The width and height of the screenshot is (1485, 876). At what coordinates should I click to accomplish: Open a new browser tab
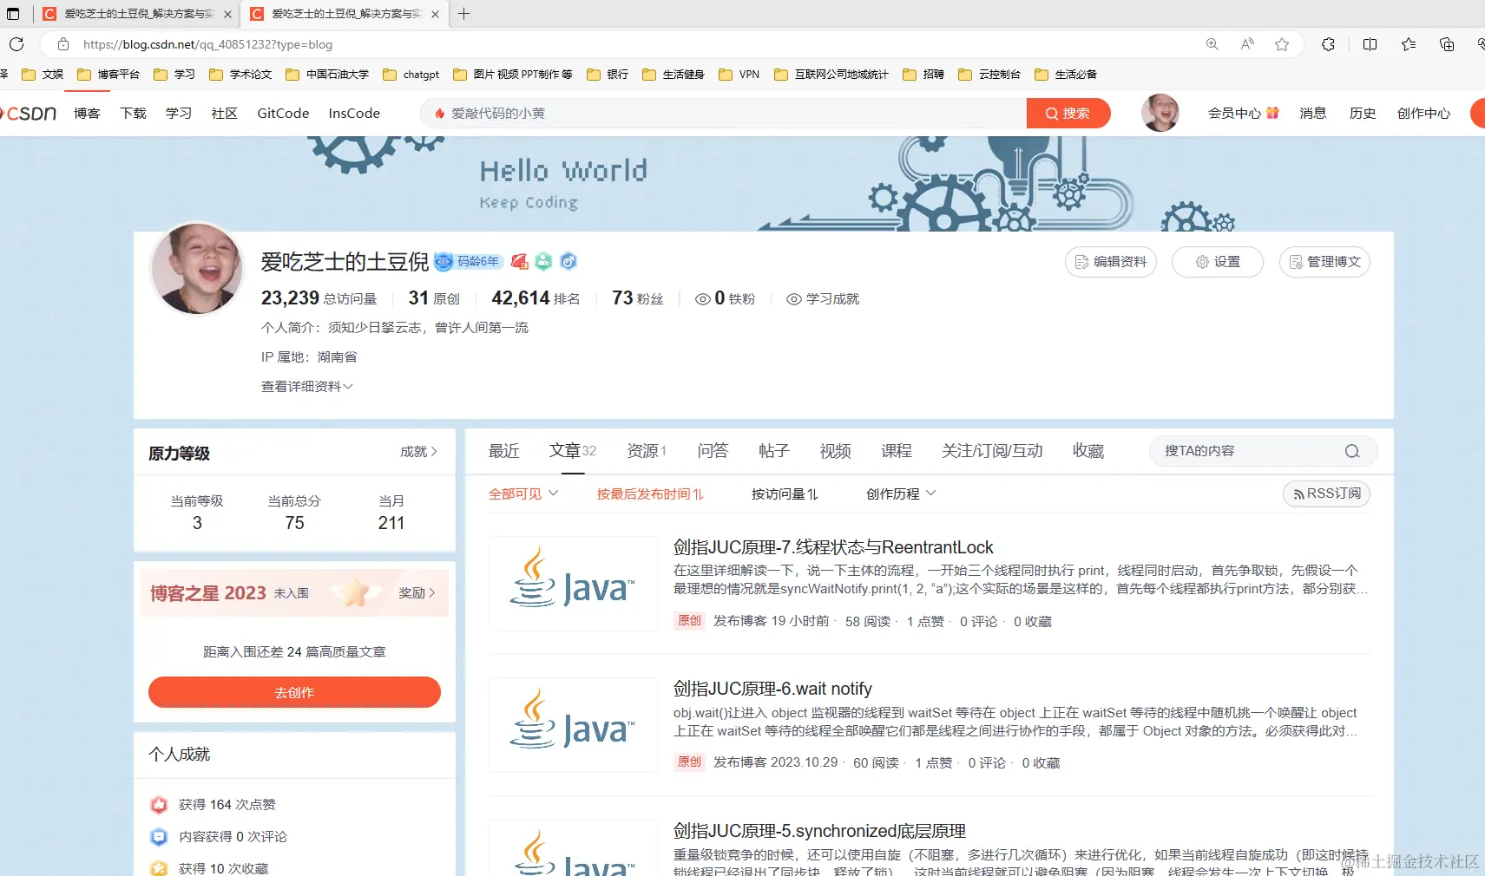pyautogui.click(x=464, y=14)
